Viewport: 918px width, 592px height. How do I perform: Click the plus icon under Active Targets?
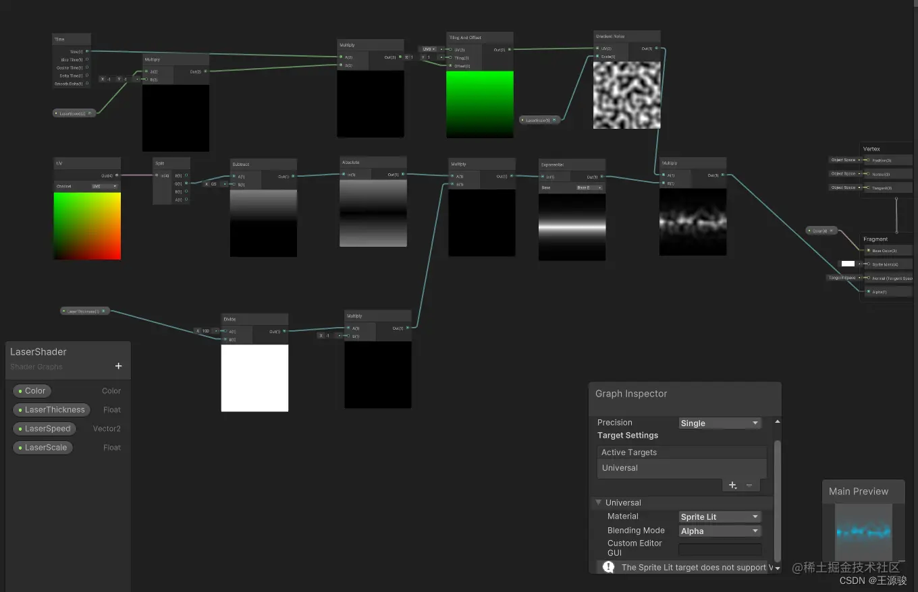coord(732,485)
